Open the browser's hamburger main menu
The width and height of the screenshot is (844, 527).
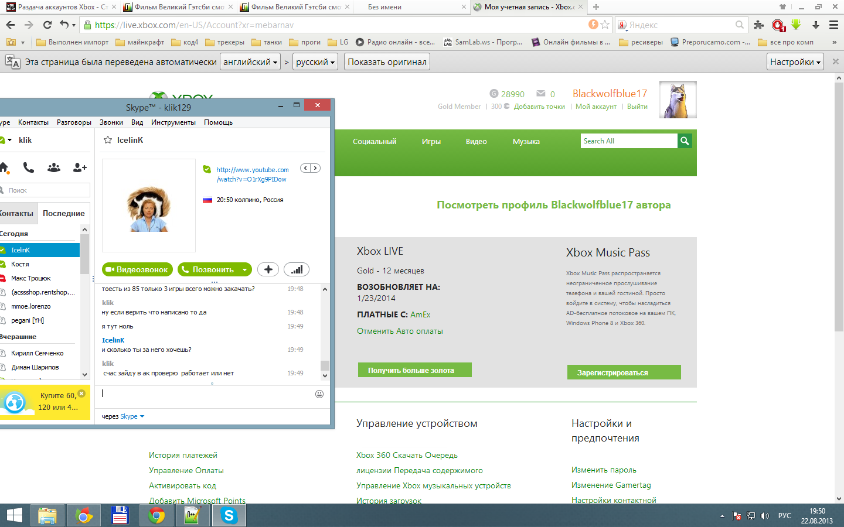(x=833, y=25)
